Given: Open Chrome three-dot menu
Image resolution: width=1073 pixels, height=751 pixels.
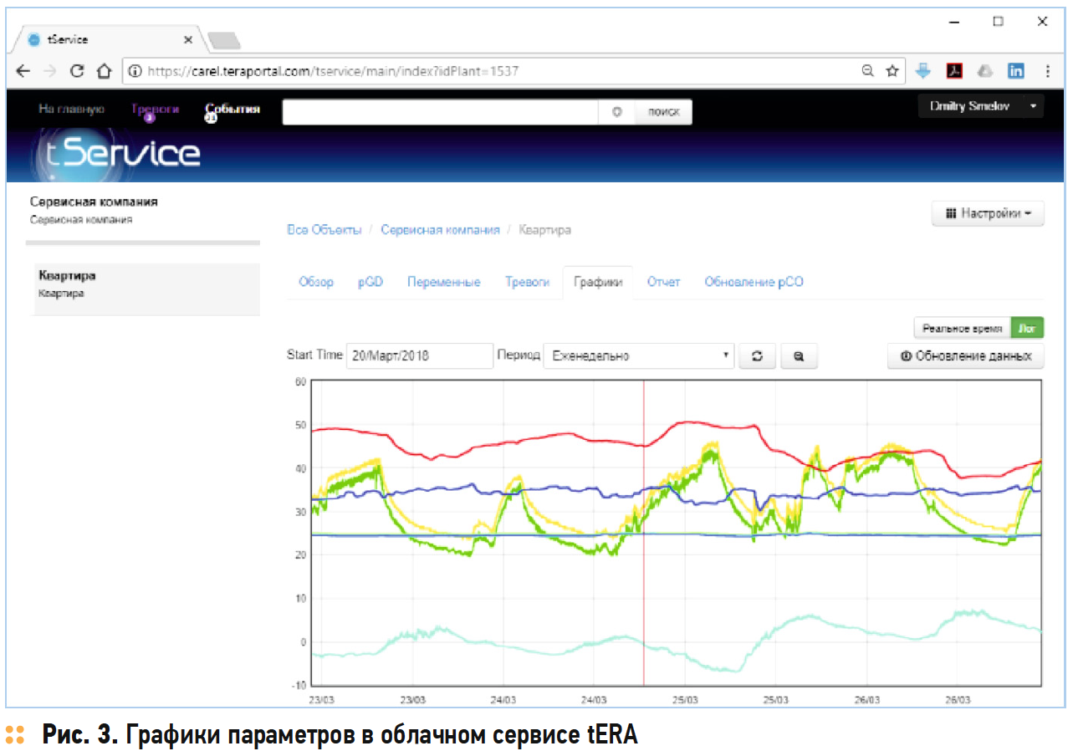Looking at the screenshot, I should 1047,72.
